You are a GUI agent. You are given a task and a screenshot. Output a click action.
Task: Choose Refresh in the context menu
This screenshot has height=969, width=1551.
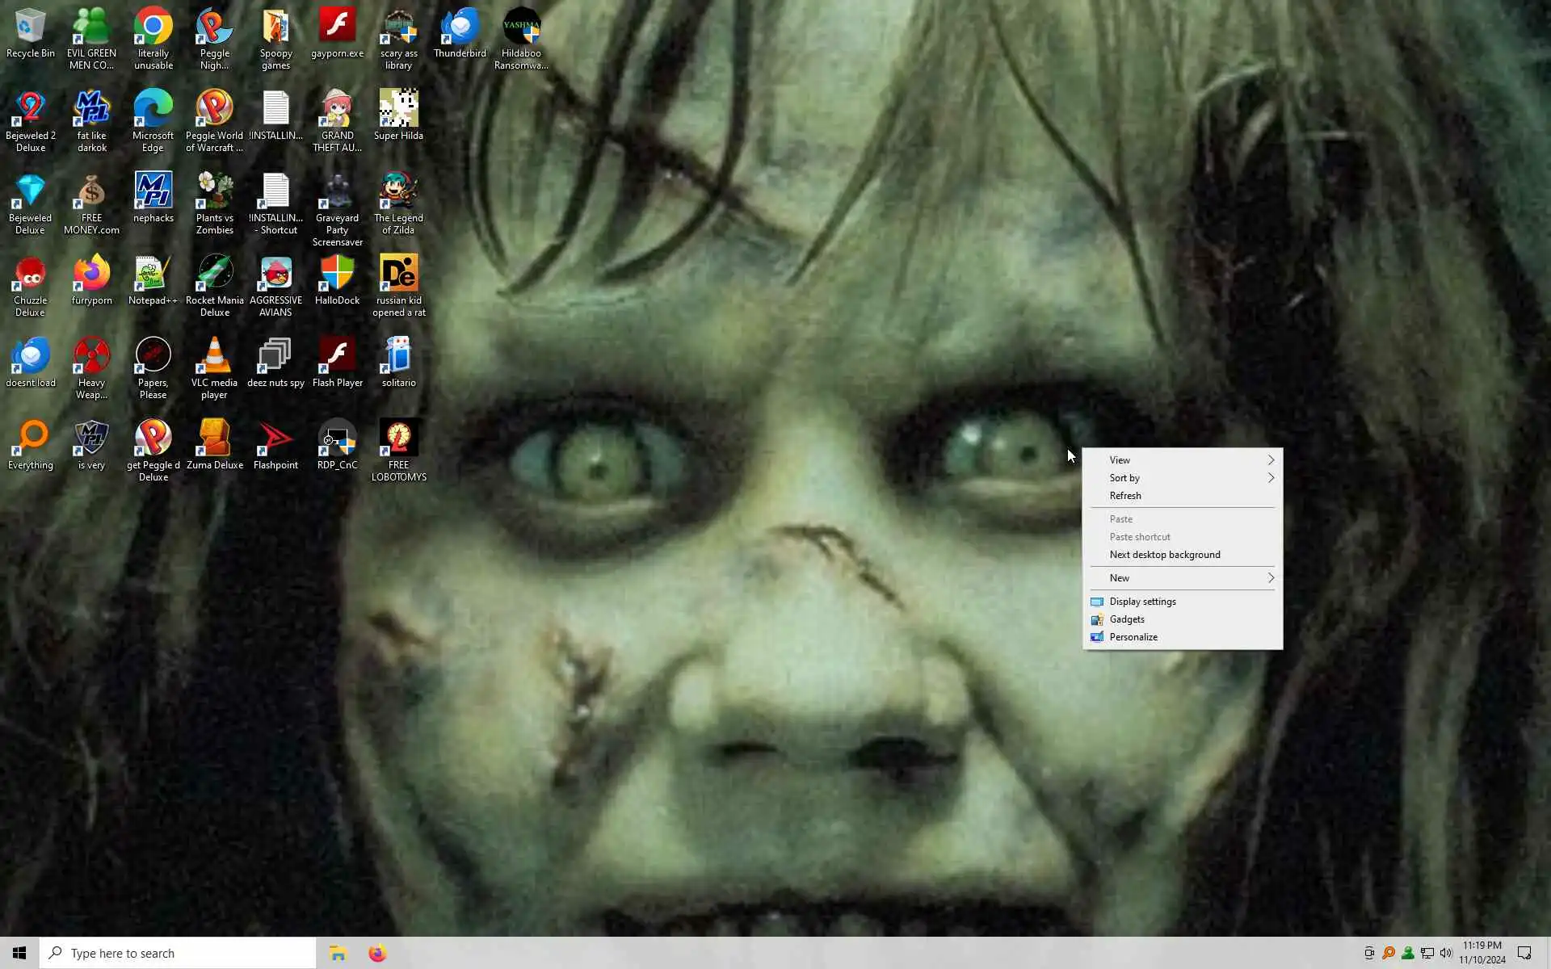1125,496
